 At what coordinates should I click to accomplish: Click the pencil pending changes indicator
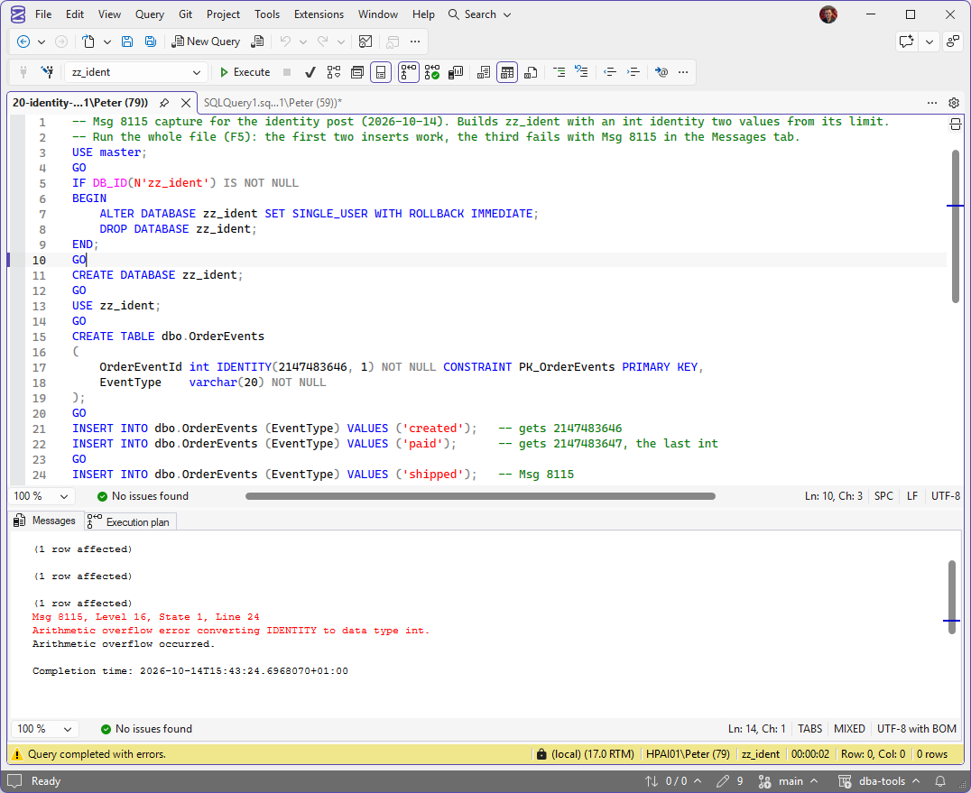tap(730, 781)
